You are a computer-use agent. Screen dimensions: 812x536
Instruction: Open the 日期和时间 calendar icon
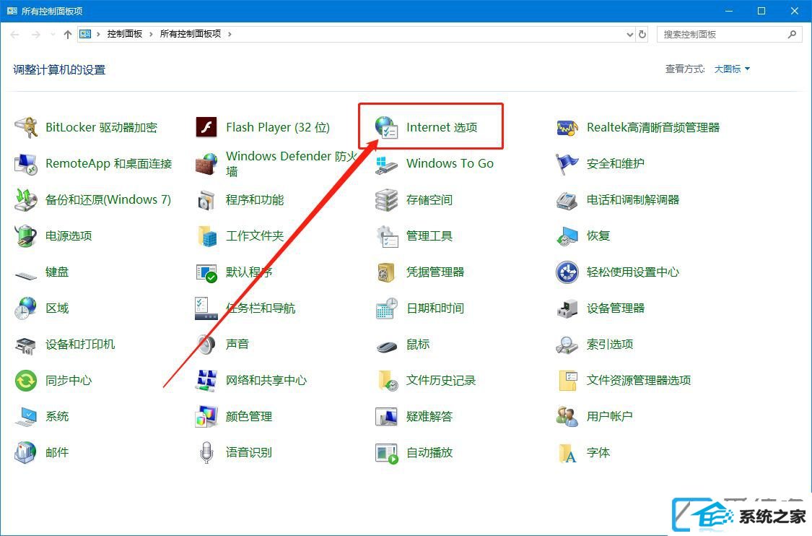(387, 308)
